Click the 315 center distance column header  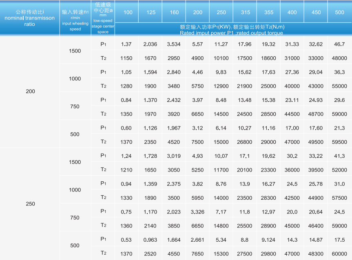pyautogui.click(x=244, y=12)
